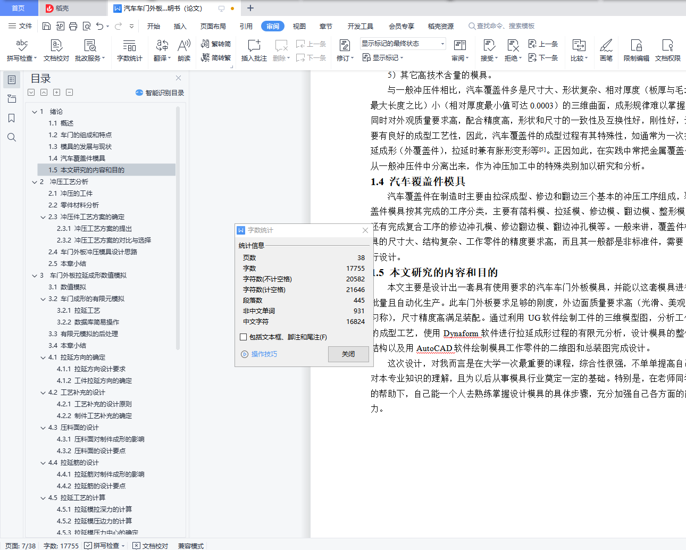Collapse headings with the minus box in 目录
This screenshot has width=686, height=550.
click(69, 92)
